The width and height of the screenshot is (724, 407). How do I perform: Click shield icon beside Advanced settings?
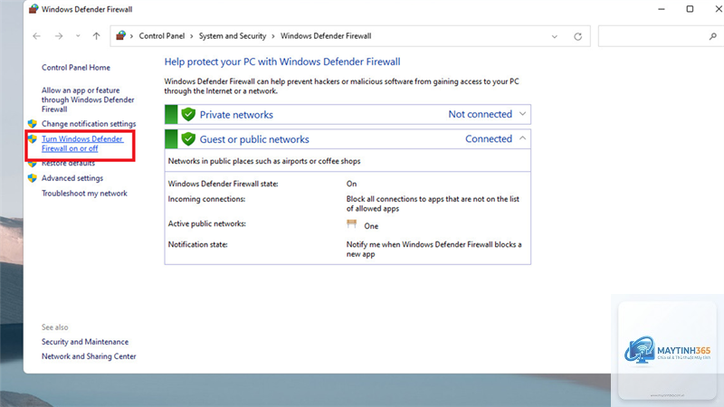33,178
